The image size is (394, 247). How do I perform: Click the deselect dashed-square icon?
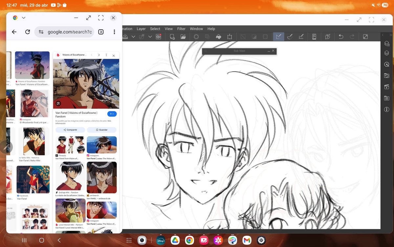243,37
